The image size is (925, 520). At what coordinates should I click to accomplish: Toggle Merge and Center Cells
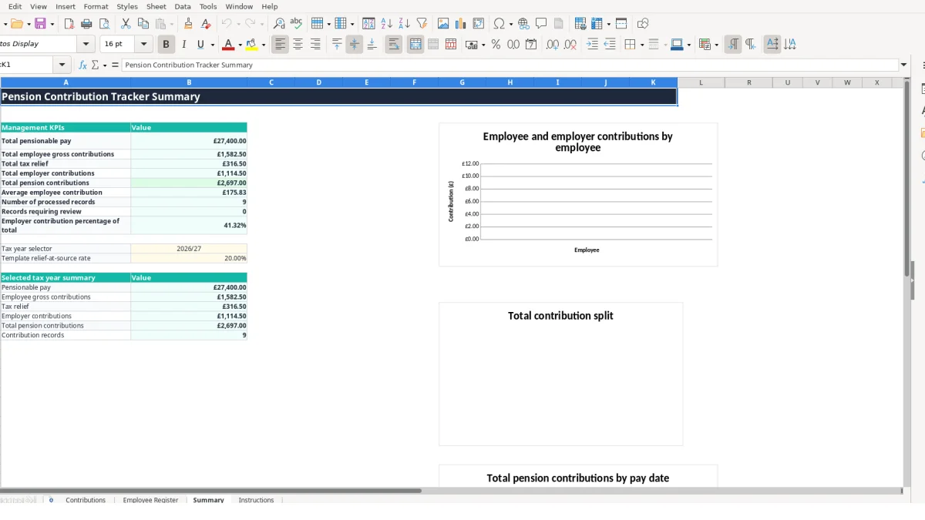pyautogui.click(x=415, y=45)
